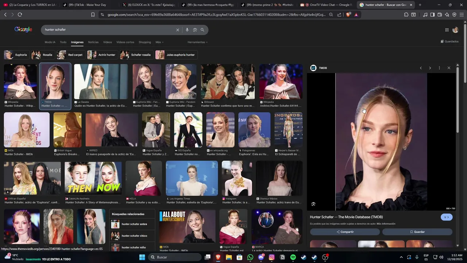Open related search hunter schafer chico
467x263 pixels.
(x=132, y=236)
